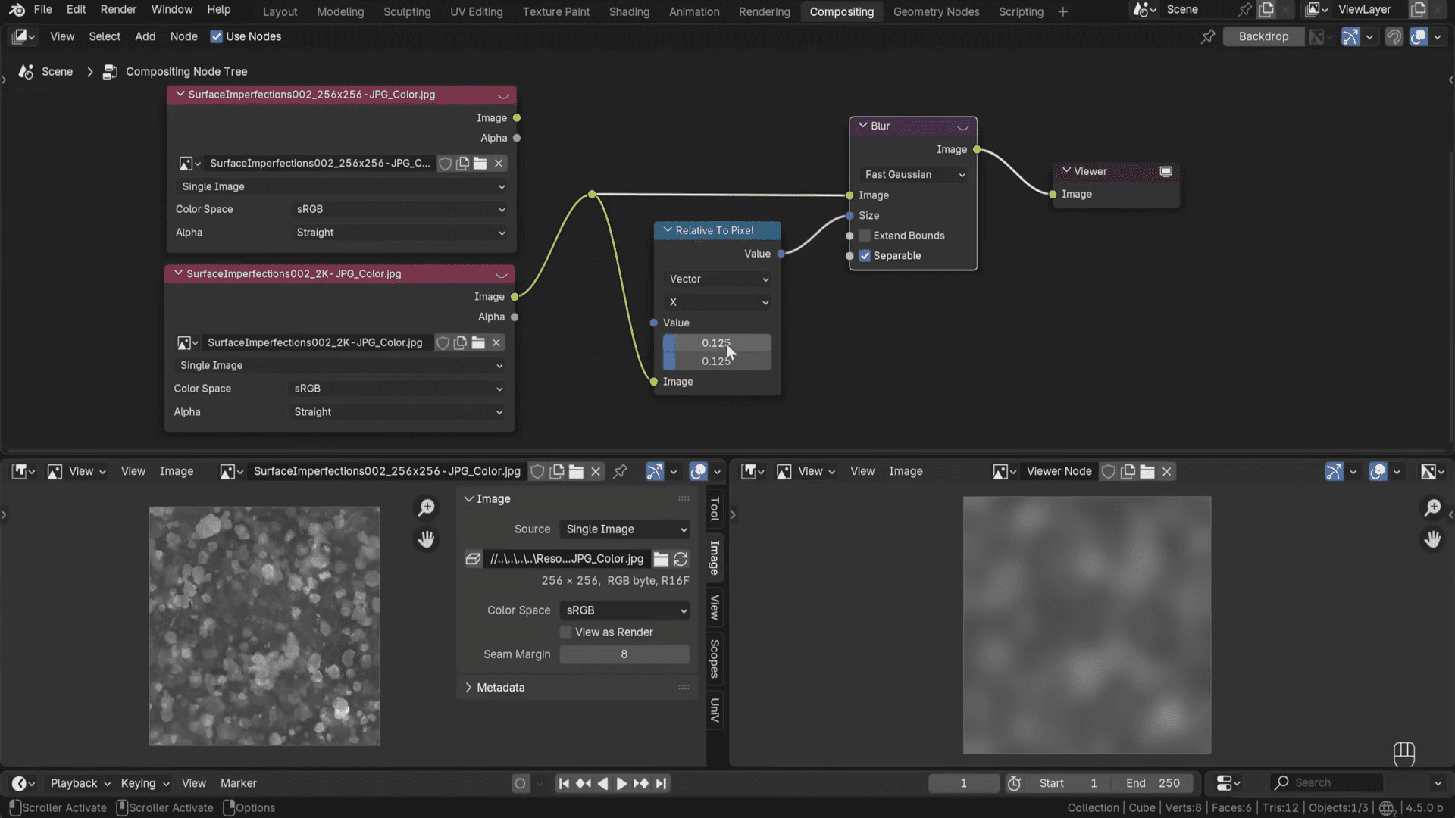
Task: Refresh the //..\..\Reso...JPG_Color.jpg file path
Action: coord(680,559)
